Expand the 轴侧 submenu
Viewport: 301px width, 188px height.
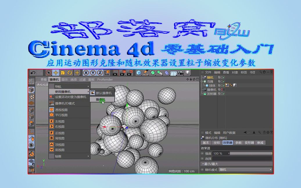pyautogui.click(x=69, y=156)
